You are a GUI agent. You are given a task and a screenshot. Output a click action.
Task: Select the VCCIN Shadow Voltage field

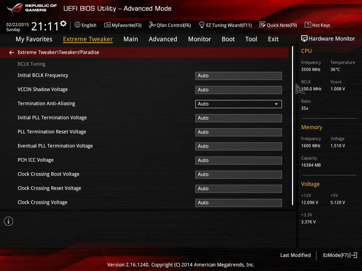(x=238, y=90)
